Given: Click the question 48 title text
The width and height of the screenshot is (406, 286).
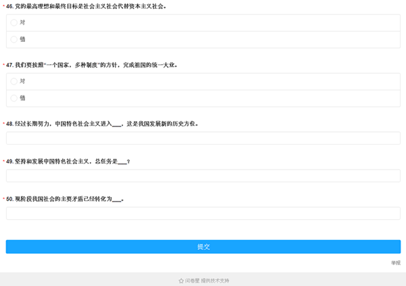Looking at the screenshot, I should click(x=101, y=124).
